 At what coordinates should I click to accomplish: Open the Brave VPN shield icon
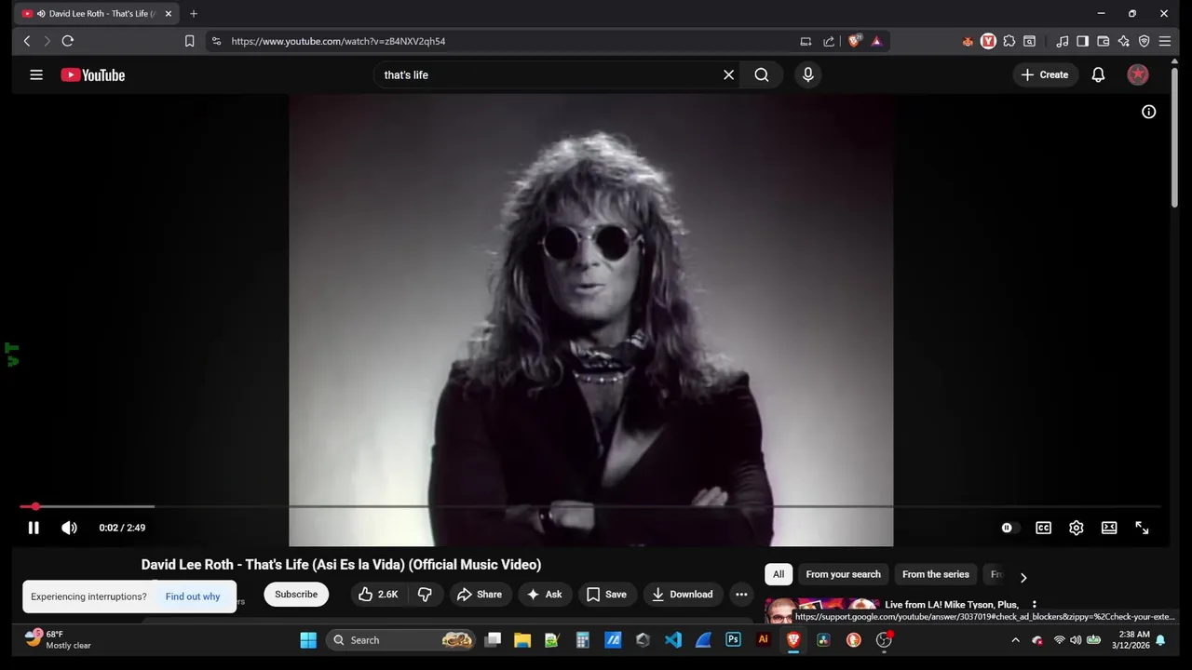[x=1145, y=41]
